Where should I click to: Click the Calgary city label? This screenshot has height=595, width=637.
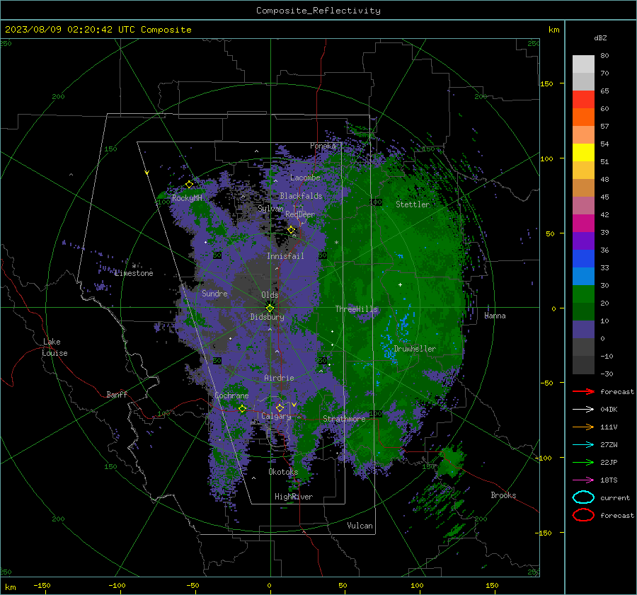pyautogui.click(x=276, y=416)
